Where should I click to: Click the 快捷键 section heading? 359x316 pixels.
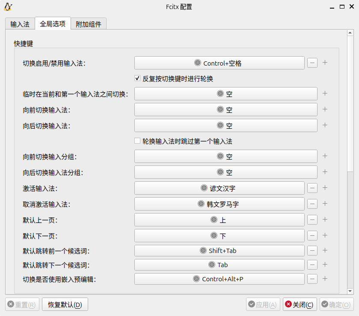click(x=24, y=44)
